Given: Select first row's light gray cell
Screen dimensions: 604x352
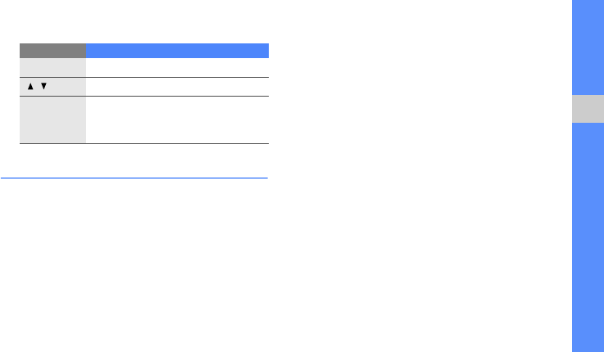Looking at the screenshot, I should click(52, 67).
